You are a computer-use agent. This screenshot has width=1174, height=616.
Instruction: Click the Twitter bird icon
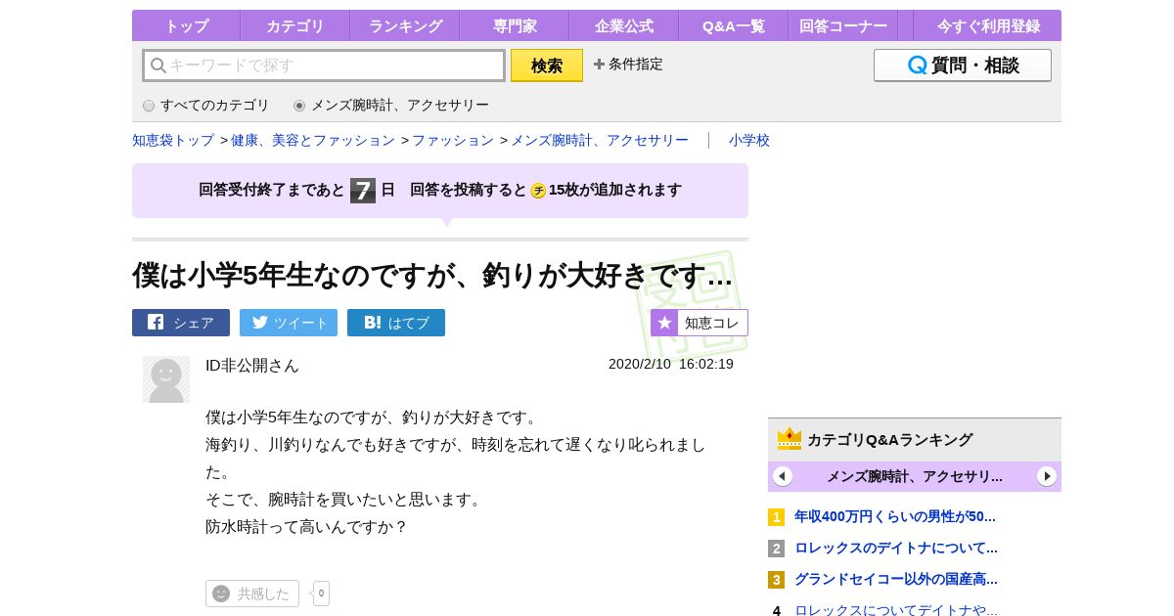[x=260, y=322]
